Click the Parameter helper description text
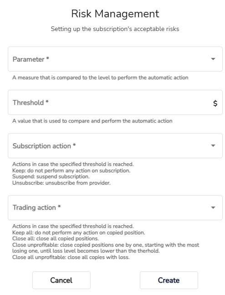Screen dimensions: 225x295 coord(100,78)
